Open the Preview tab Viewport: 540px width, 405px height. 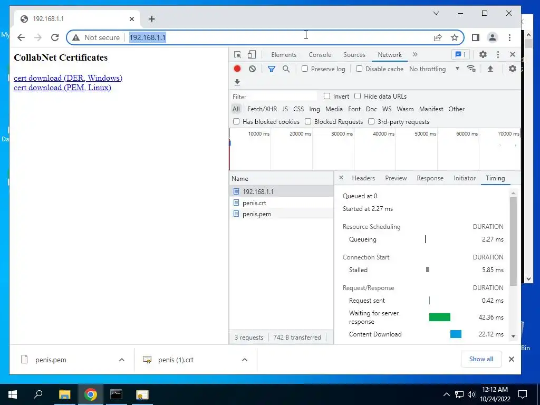coord(396,178)
